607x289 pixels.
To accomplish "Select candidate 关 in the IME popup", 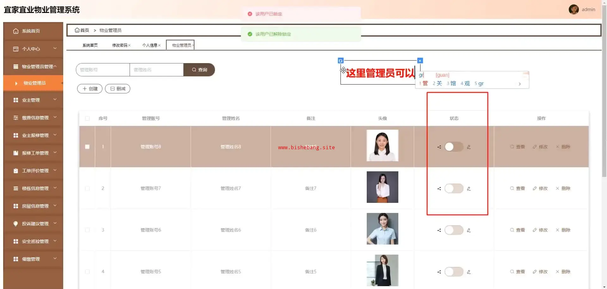I will [438, 84].
